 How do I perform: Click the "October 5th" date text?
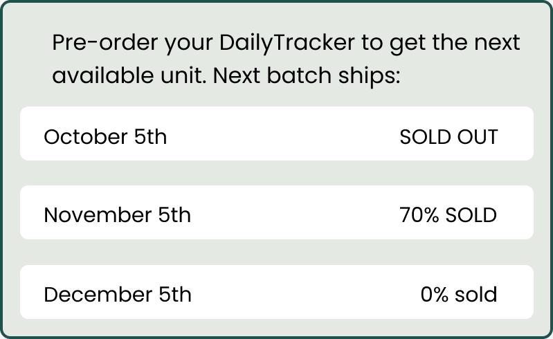pyautogui.click(x=105, y=137)
